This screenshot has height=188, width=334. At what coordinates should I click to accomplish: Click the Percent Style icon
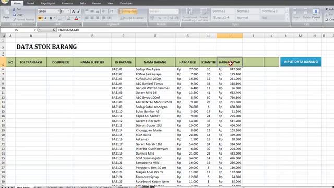point(160,18)
